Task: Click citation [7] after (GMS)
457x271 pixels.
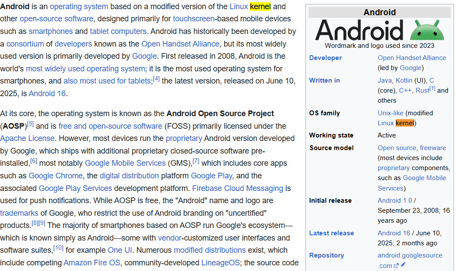Action: (196, 161)
